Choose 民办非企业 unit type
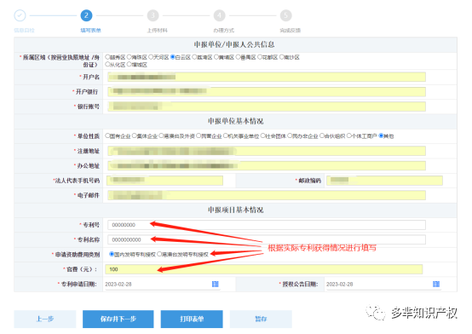 pyautogui.click(x=290, y=135)
